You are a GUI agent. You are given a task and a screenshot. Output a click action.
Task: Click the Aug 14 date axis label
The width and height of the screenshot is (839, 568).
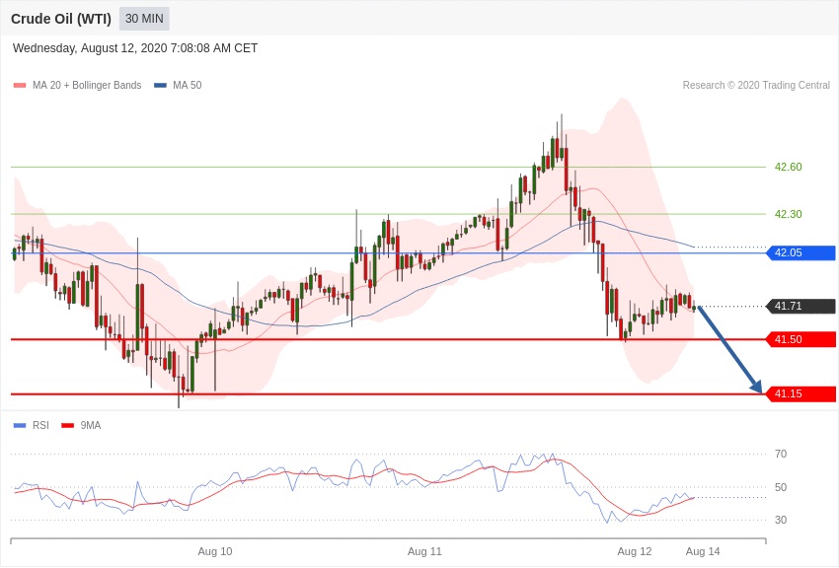[703, 552]
